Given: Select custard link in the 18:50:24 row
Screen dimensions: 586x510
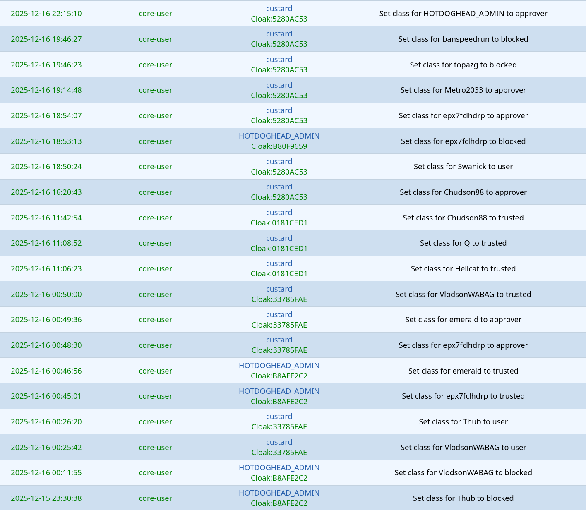Looking at the screenshot, I should click(279, 162).
